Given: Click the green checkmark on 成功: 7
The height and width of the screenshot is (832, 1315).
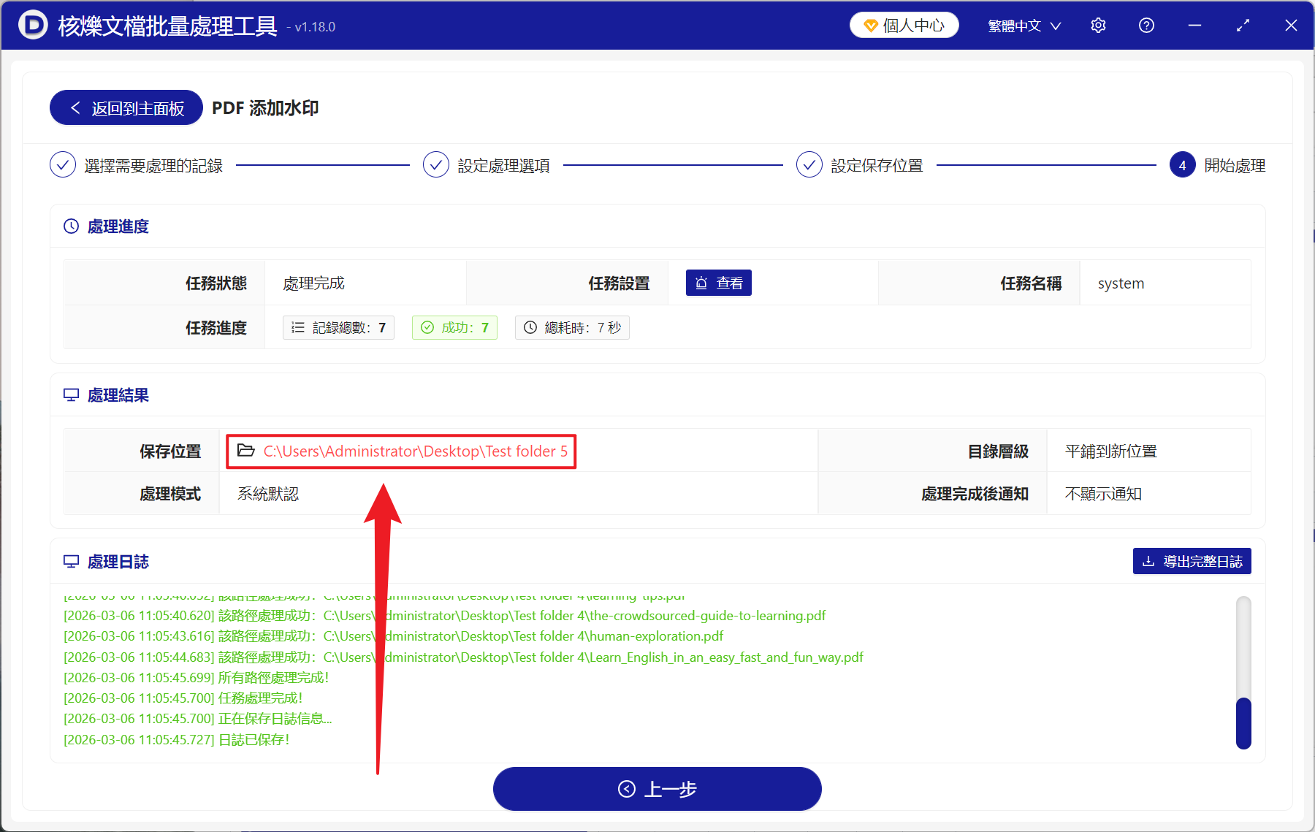Looking at the screenshot, I should point(427,327).
